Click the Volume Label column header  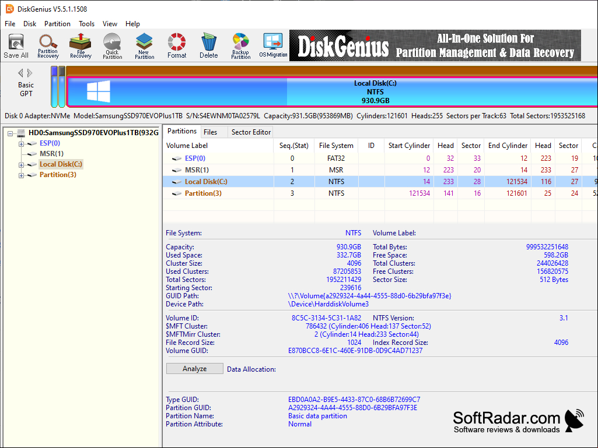(219, 146)
